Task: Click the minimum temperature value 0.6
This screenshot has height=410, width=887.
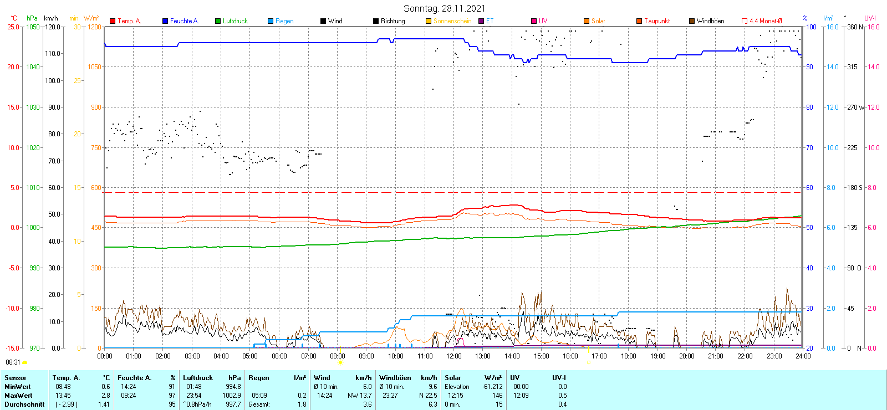Action: (106, 387)
